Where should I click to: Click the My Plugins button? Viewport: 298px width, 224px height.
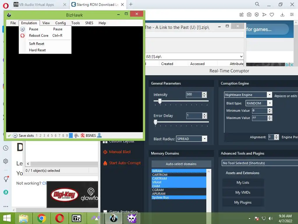coord(243,202)
